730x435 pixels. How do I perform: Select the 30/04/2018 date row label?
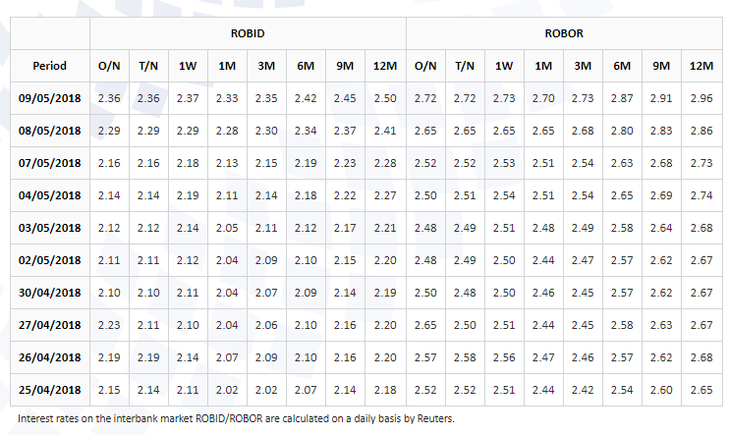(x=50, y=293)
